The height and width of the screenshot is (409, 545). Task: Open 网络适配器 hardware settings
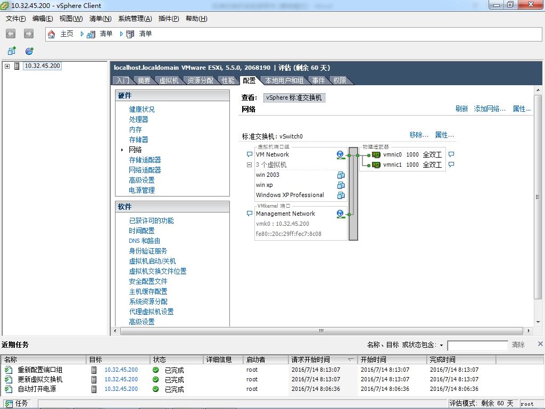point(145,170)
